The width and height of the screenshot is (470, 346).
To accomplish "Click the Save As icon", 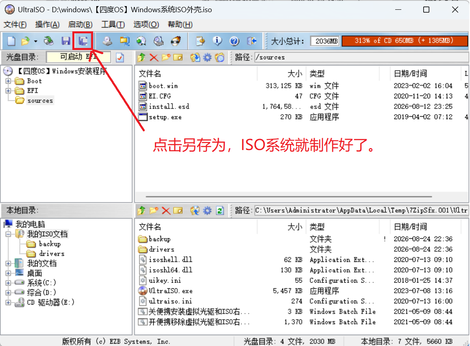I will [x=83, y=41].
